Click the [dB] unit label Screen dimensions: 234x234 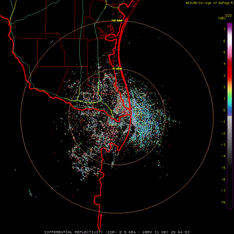pyautogui.click(x=222, y=18)
